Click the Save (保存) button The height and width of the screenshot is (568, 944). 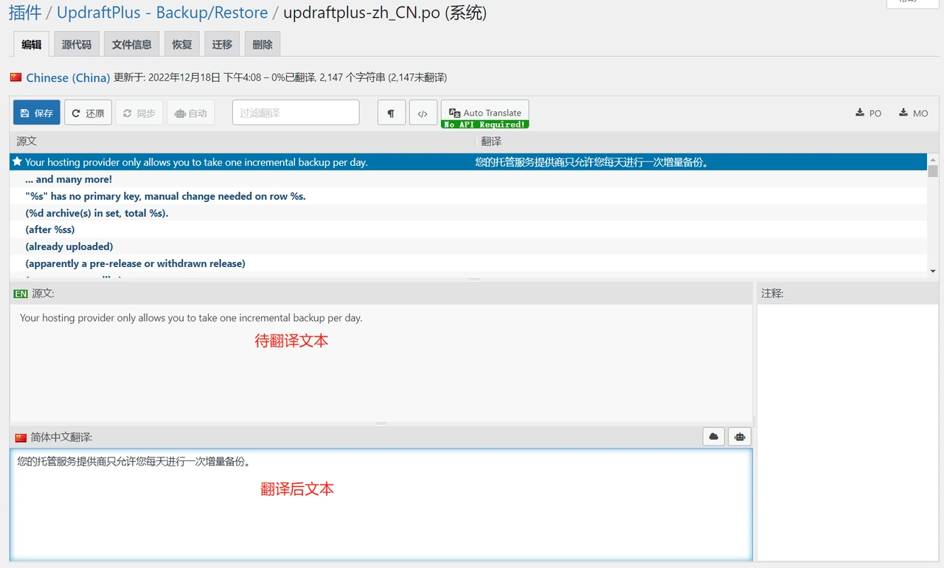click(x=37, y=113)
